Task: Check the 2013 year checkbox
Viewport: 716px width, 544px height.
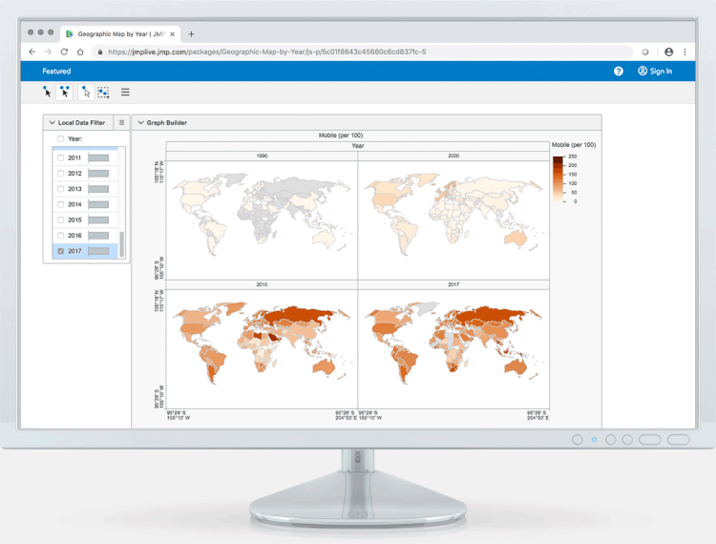Action: [61, 189]
